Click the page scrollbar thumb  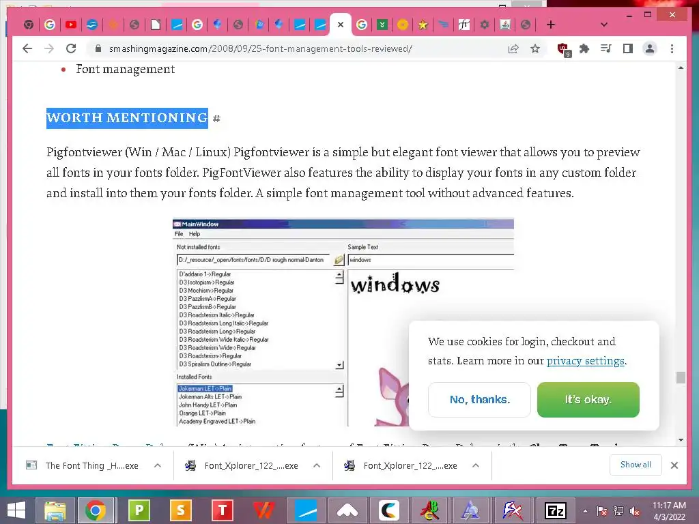[681, 377]
